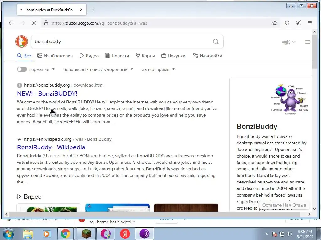
Task: Expand the Германия region dropdown
Action: (42, 69)
